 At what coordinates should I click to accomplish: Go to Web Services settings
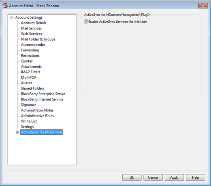32,34
